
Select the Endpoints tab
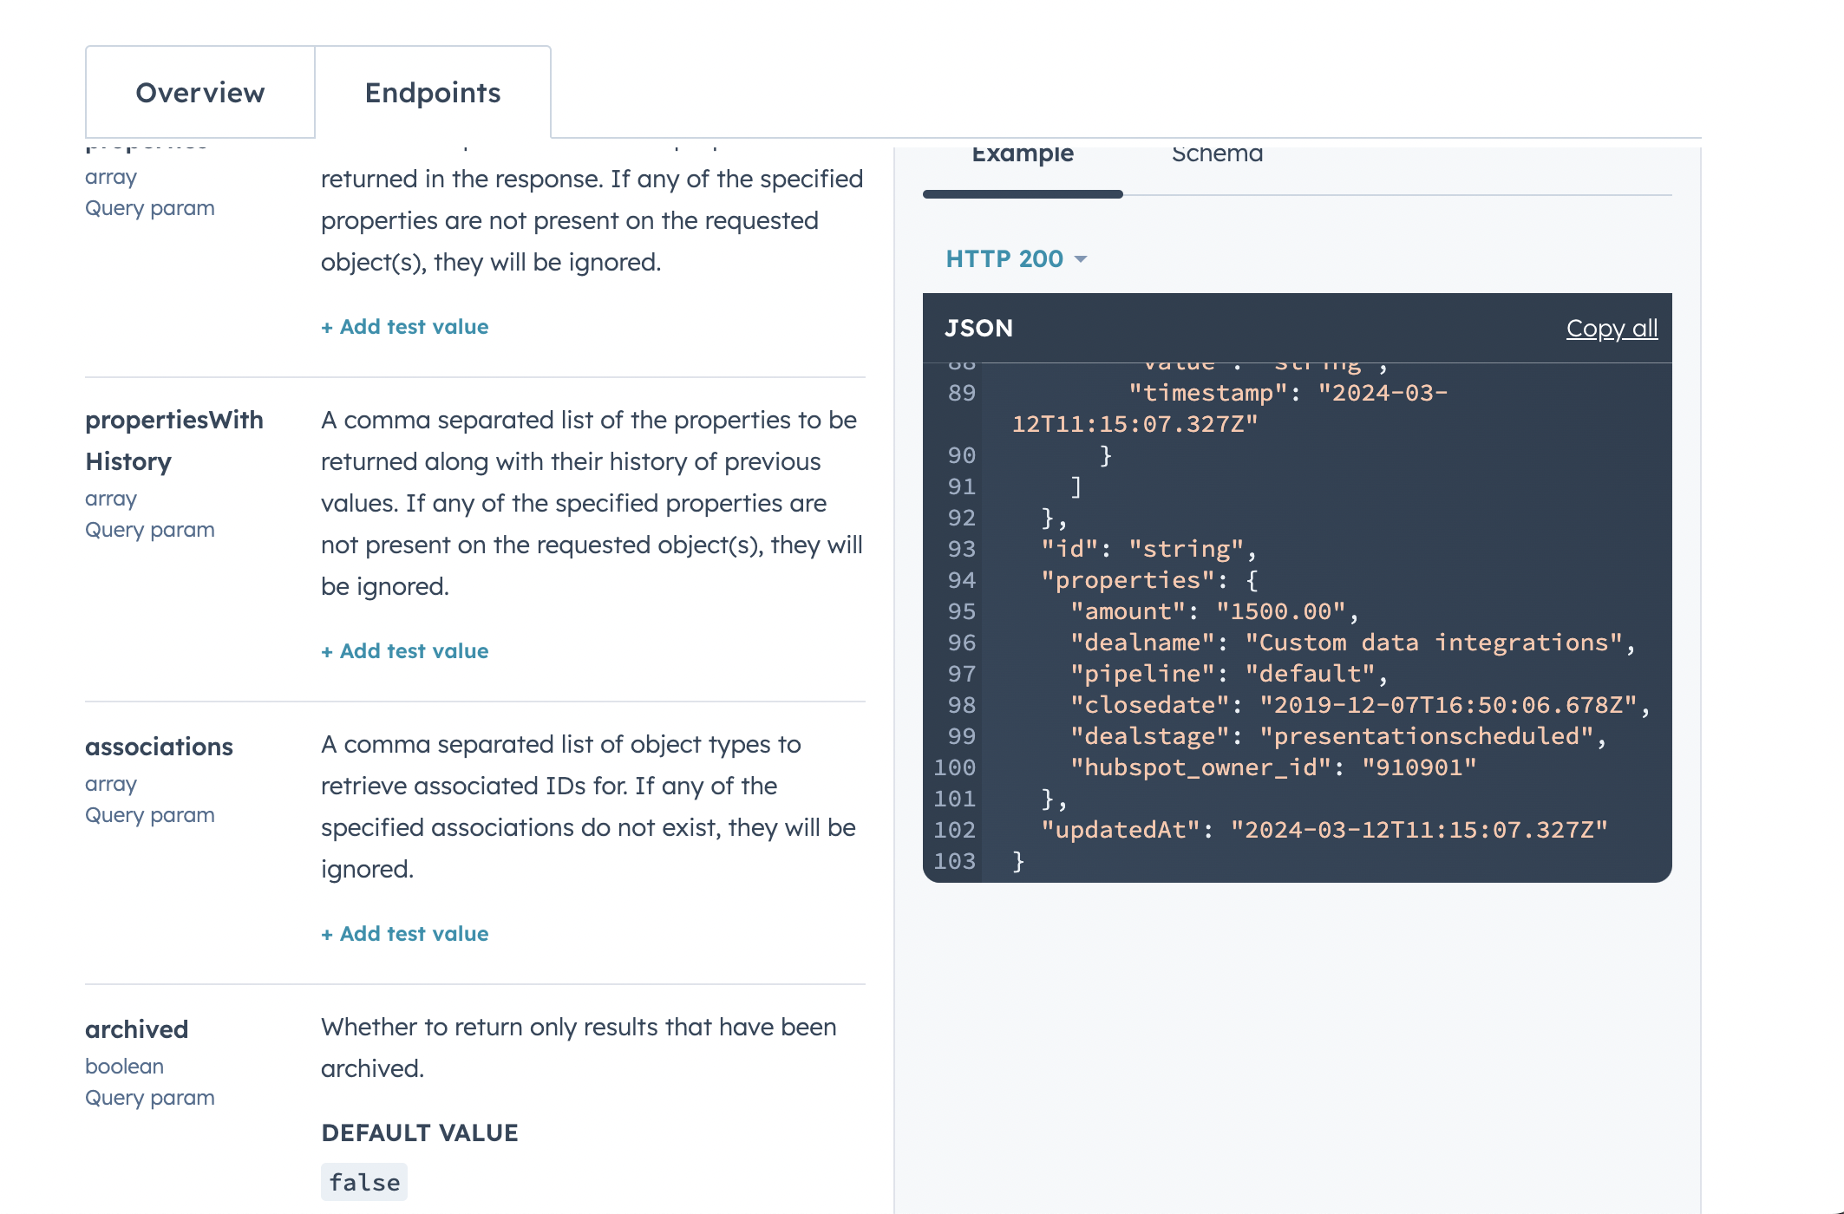(433, 92)
